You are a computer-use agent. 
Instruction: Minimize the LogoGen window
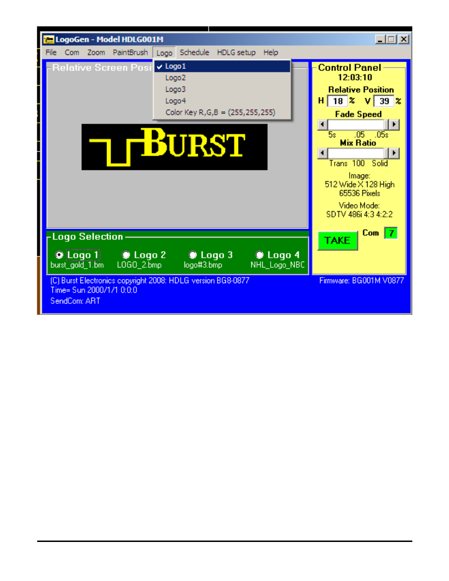[x=380, y=40]
